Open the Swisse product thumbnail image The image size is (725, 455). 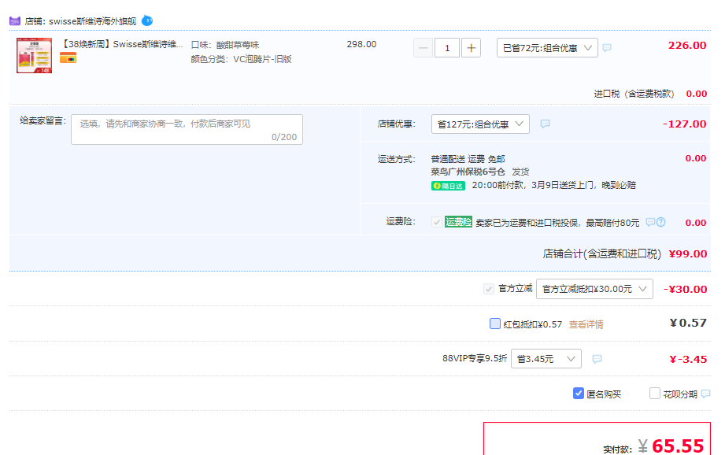point(34,55)
